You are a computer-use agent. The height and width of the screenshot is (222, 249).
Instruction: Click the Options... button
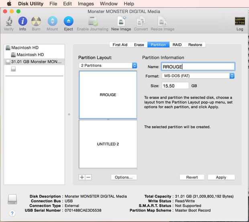pyautogui.click(x=124, y=177)
